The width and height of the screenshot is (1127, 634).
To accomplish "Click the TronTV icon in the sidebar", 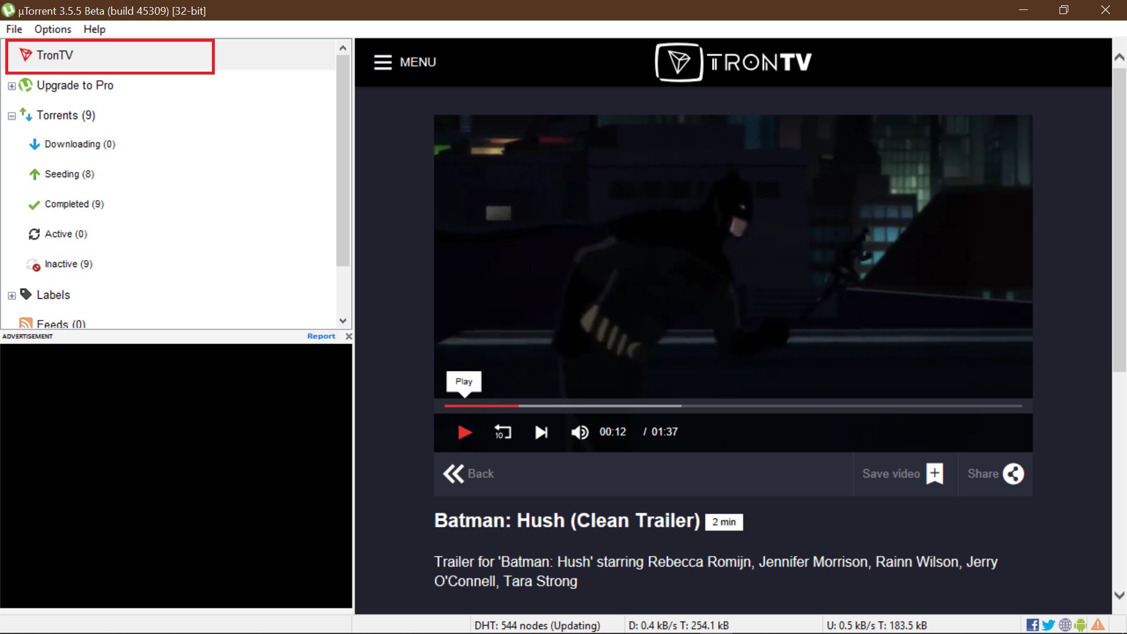I will pyautogui.click(x=25, y=55).
